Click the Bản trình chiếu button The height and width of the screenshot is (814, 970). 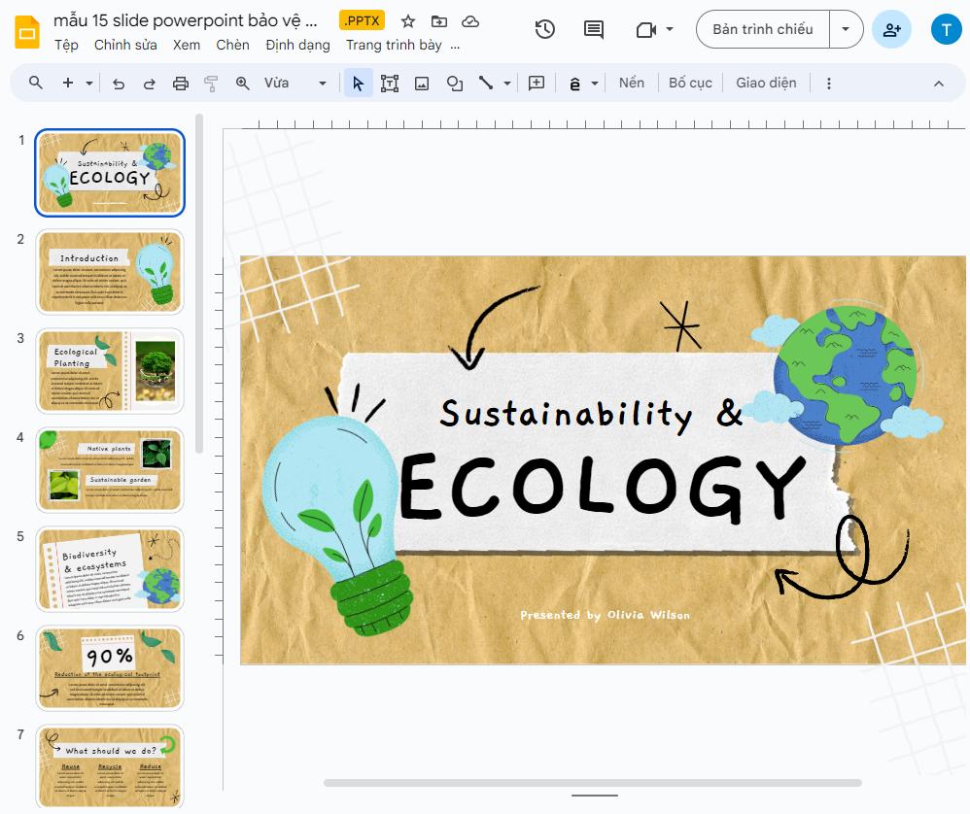(x=761, y=29)
